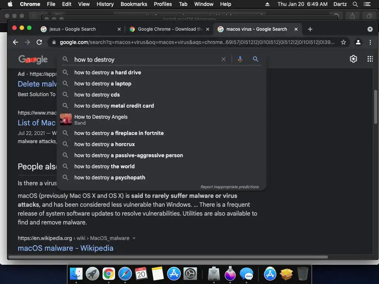Open Safari from the Dock
This screenshot has height=284, width=379.
tap(125, 274)
